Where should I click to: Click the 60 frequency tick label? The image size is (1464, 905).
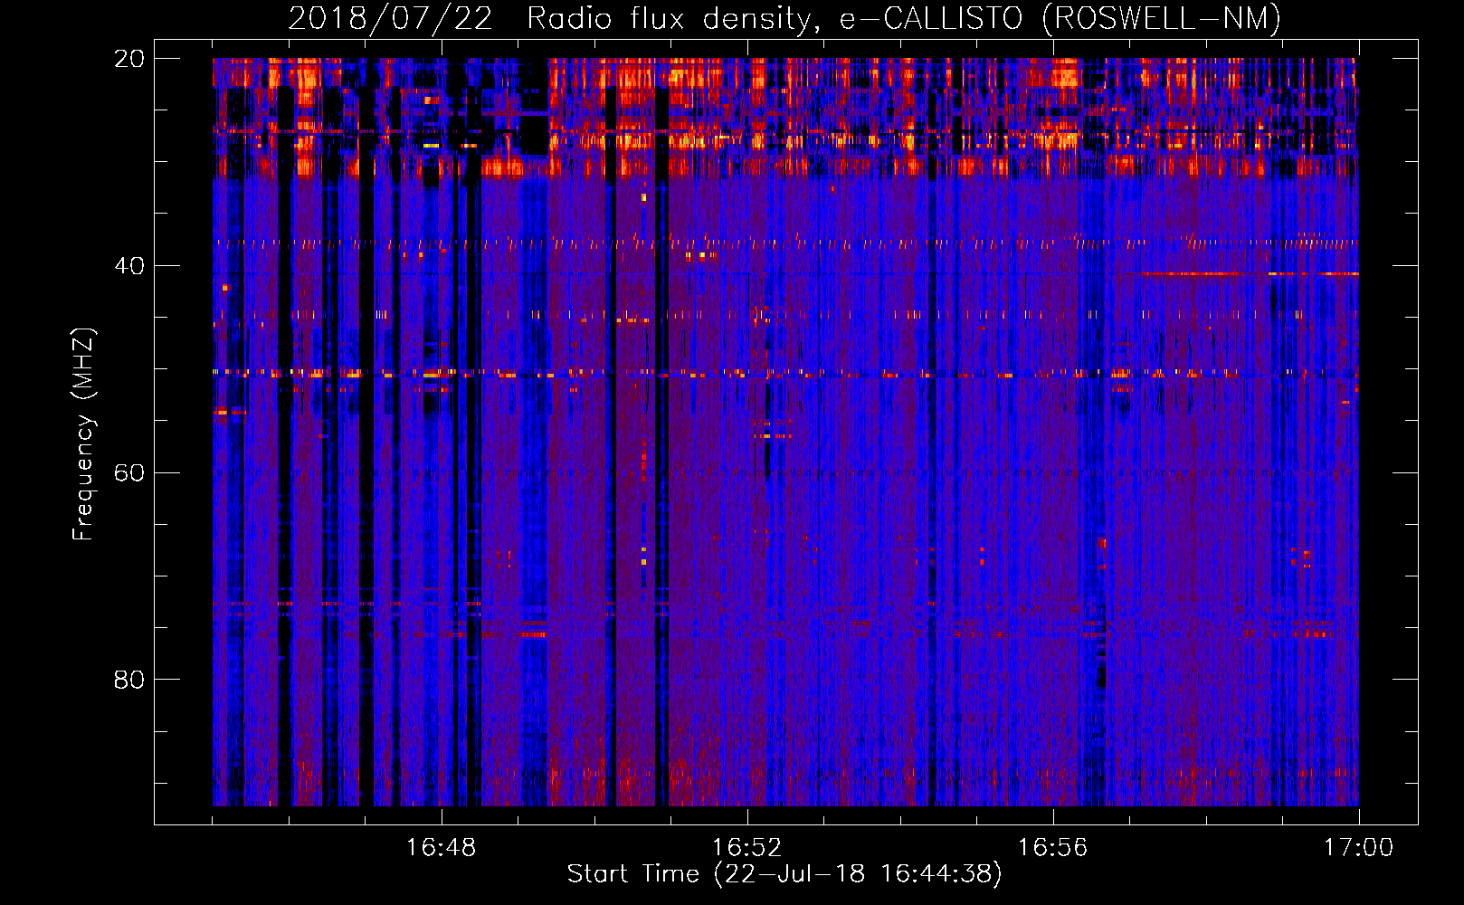[x=129, y=473]
